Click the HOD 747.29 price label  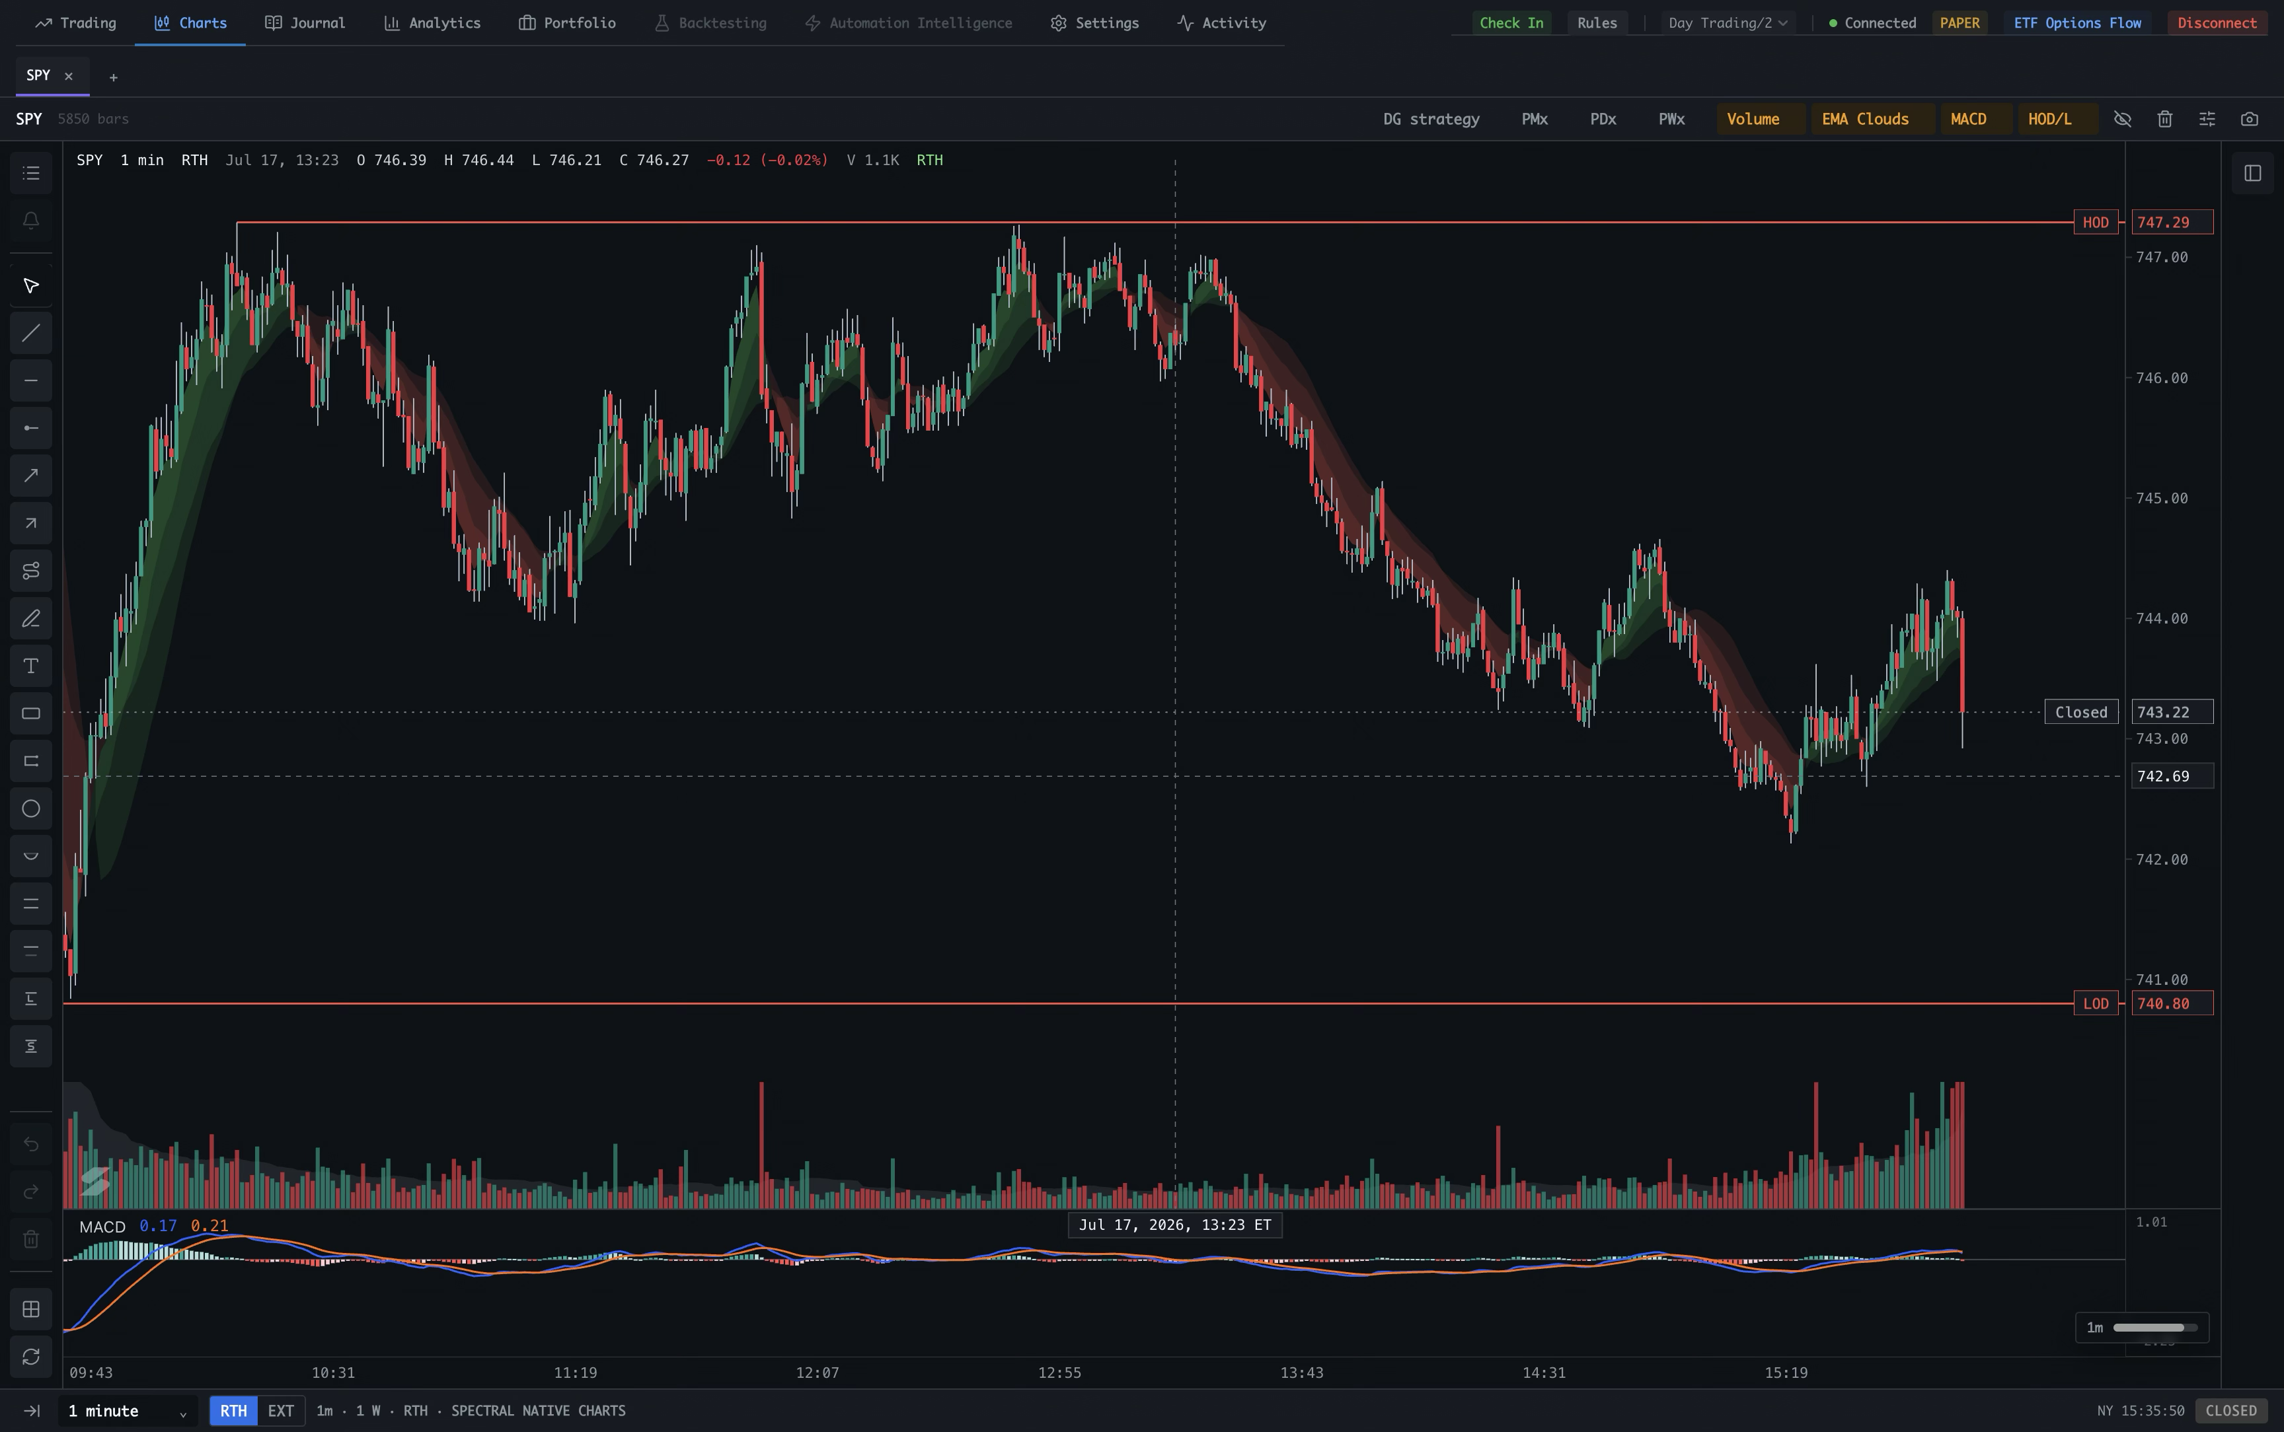[2172, 223]
